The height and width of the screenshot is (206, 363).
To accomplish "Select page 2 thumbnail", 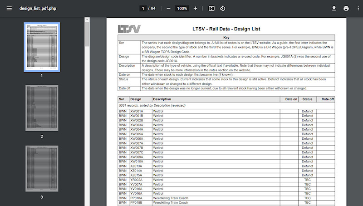I will (x=42, y=108).
